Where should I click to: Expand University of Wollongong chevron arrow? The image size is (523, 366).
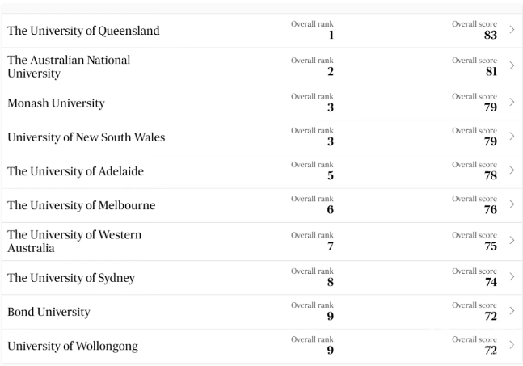point(512,345)
